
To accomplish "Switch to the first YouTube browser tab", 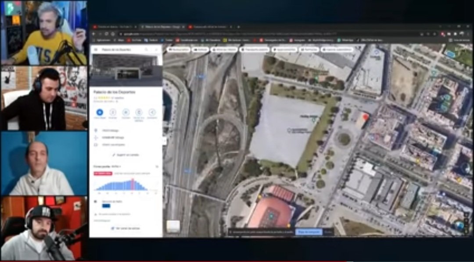I will (x=114, y=27).
